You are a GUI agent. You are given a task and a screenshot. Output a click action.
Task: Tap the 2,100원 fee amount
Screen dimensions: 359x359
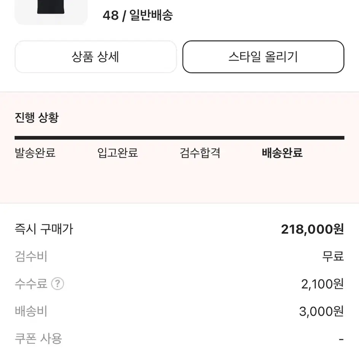pos(322,284)
